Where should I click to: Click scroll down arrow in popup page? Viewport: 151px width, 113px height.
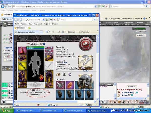(97, 99)
